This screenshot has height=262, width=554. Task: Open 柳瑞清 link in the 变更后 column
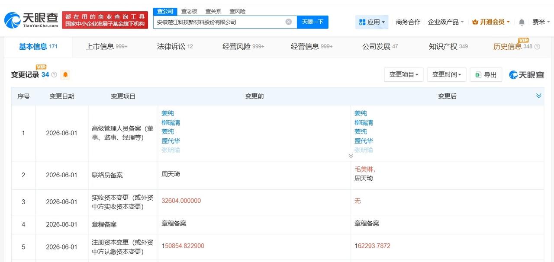click(x=364, y=122)
